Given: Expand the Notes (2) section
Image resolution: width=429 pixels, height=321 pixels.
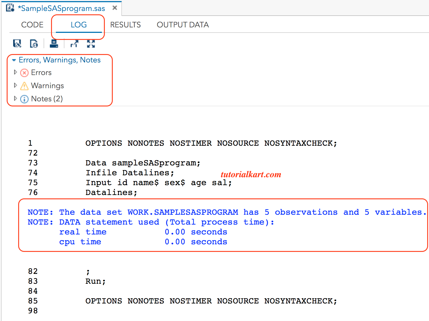Looking at the screenshot, I should tap(15, 99).
